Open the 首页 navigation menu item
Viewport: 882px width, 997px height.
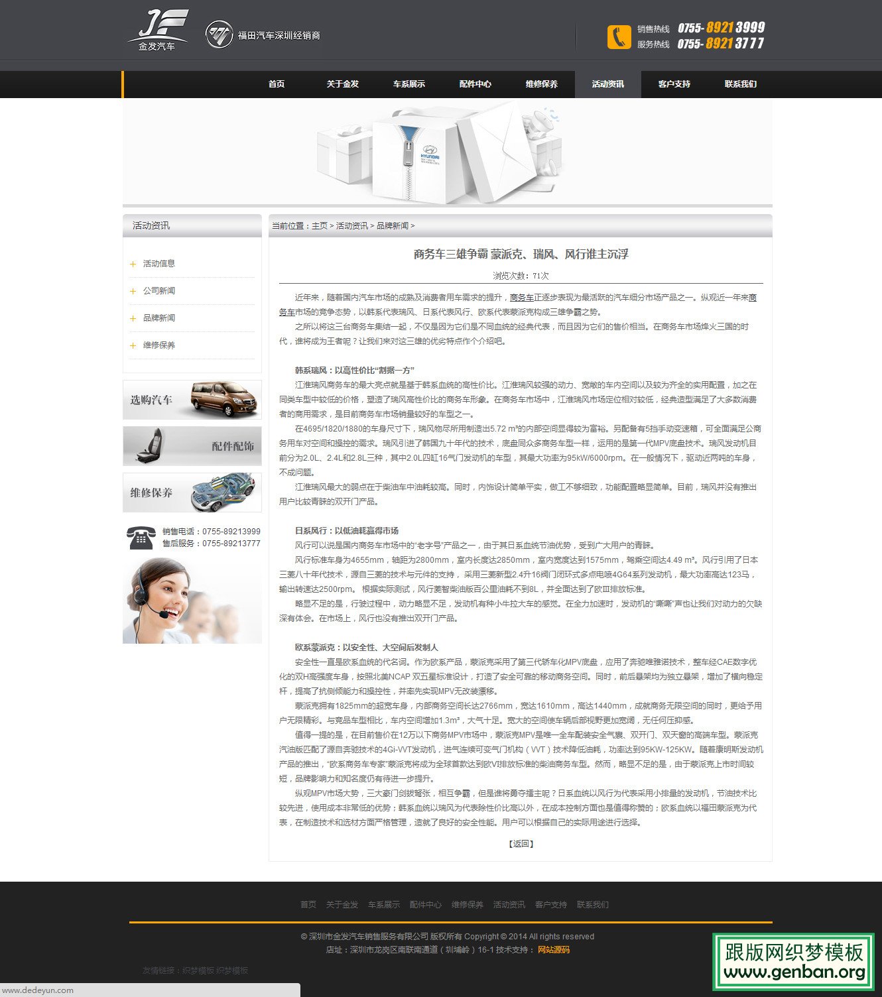click(277, 84)
